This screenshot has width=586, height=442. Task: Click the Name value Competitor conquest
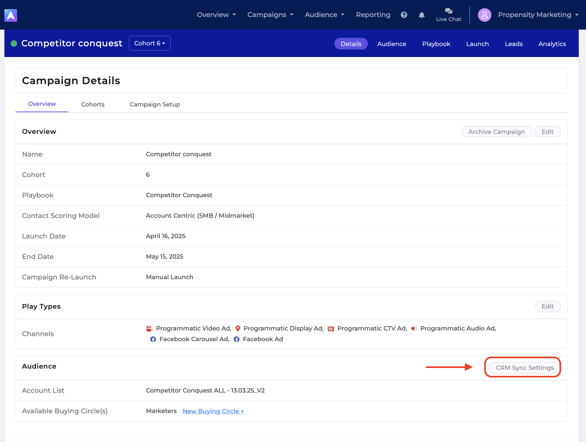178,154
